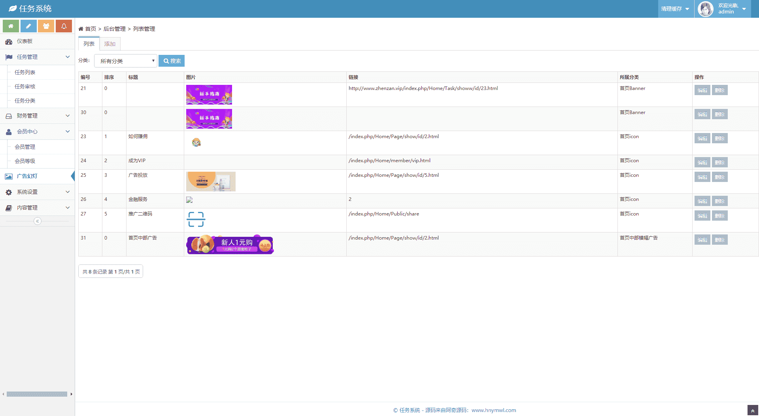Click 删除 for the 首页中部广告 row
The image size is (759, 416).
point(719,240)
